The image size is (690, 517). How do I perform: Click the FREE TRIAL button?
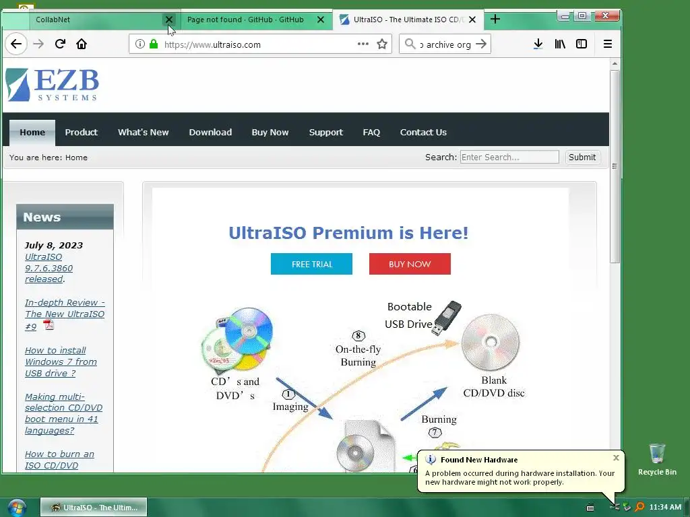pyautogui.click(x=311, y=264)
